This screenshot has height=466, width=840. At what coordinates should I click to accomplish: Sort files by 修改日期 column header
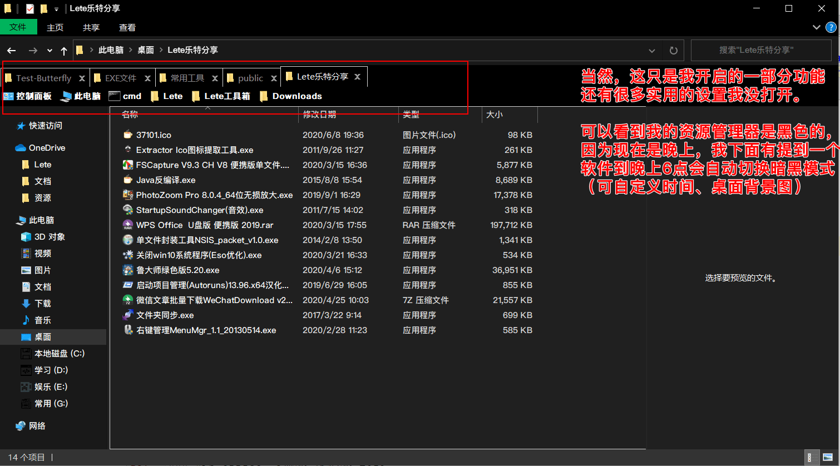319,115
